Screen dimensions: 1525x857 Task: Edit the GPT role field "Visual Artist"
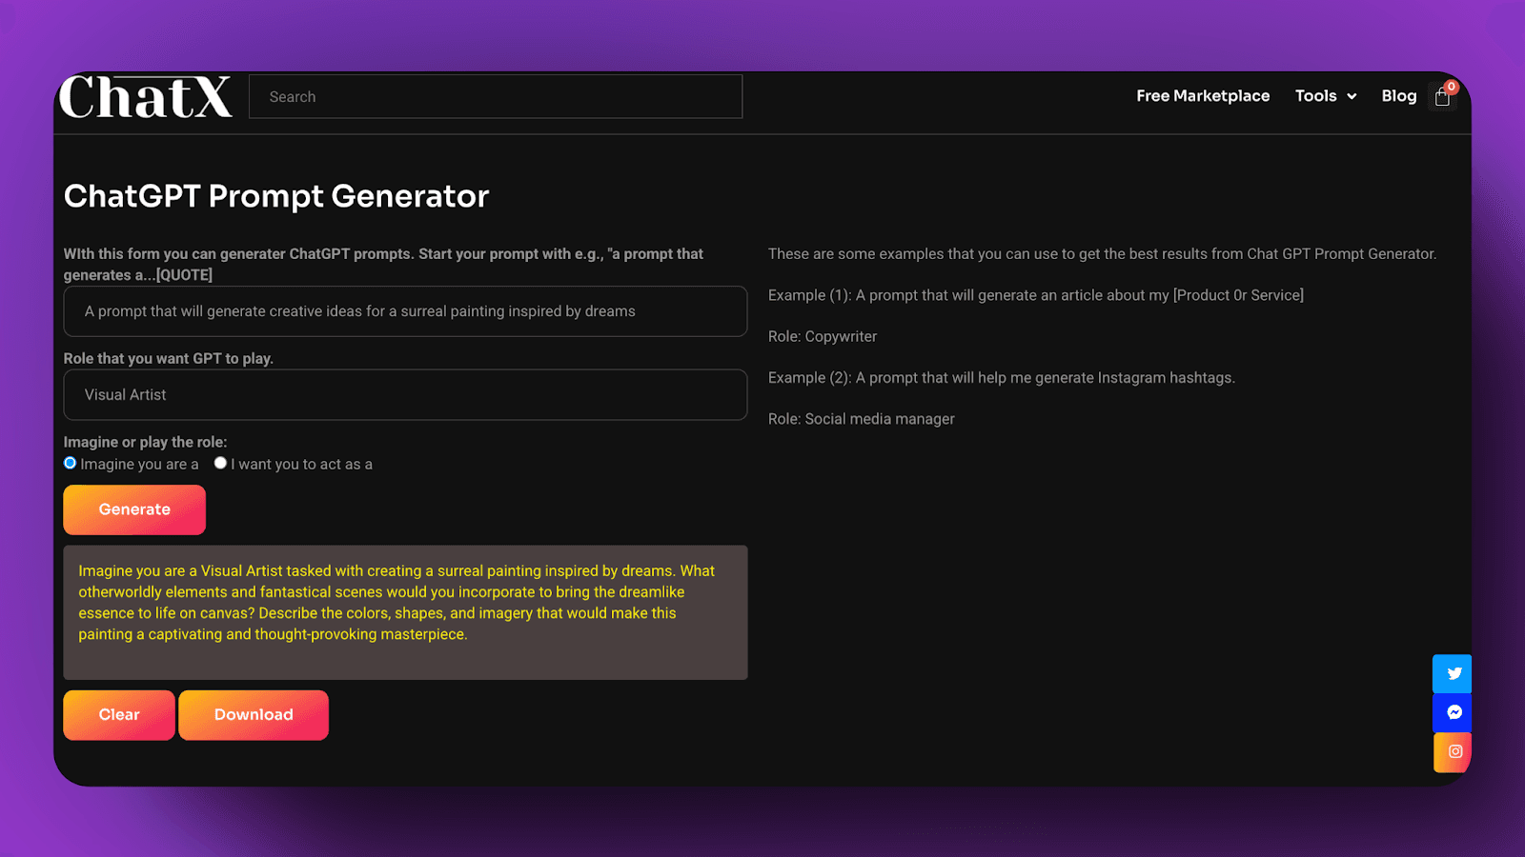click(405, 395)
